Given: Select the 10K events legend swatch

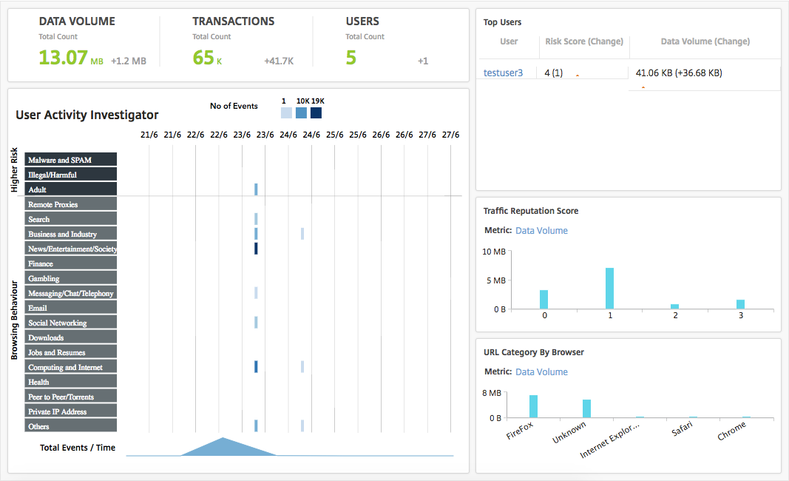Looking at the screenshot, I should [x=301, y=113].
